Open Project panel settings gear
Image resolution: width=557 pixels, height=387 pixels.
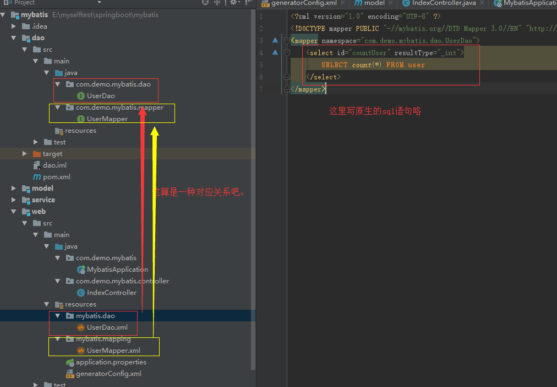tap(233, 3)
